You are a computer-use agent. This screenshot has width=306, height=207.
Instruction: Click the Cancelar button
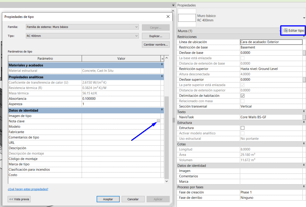[133, 199]
